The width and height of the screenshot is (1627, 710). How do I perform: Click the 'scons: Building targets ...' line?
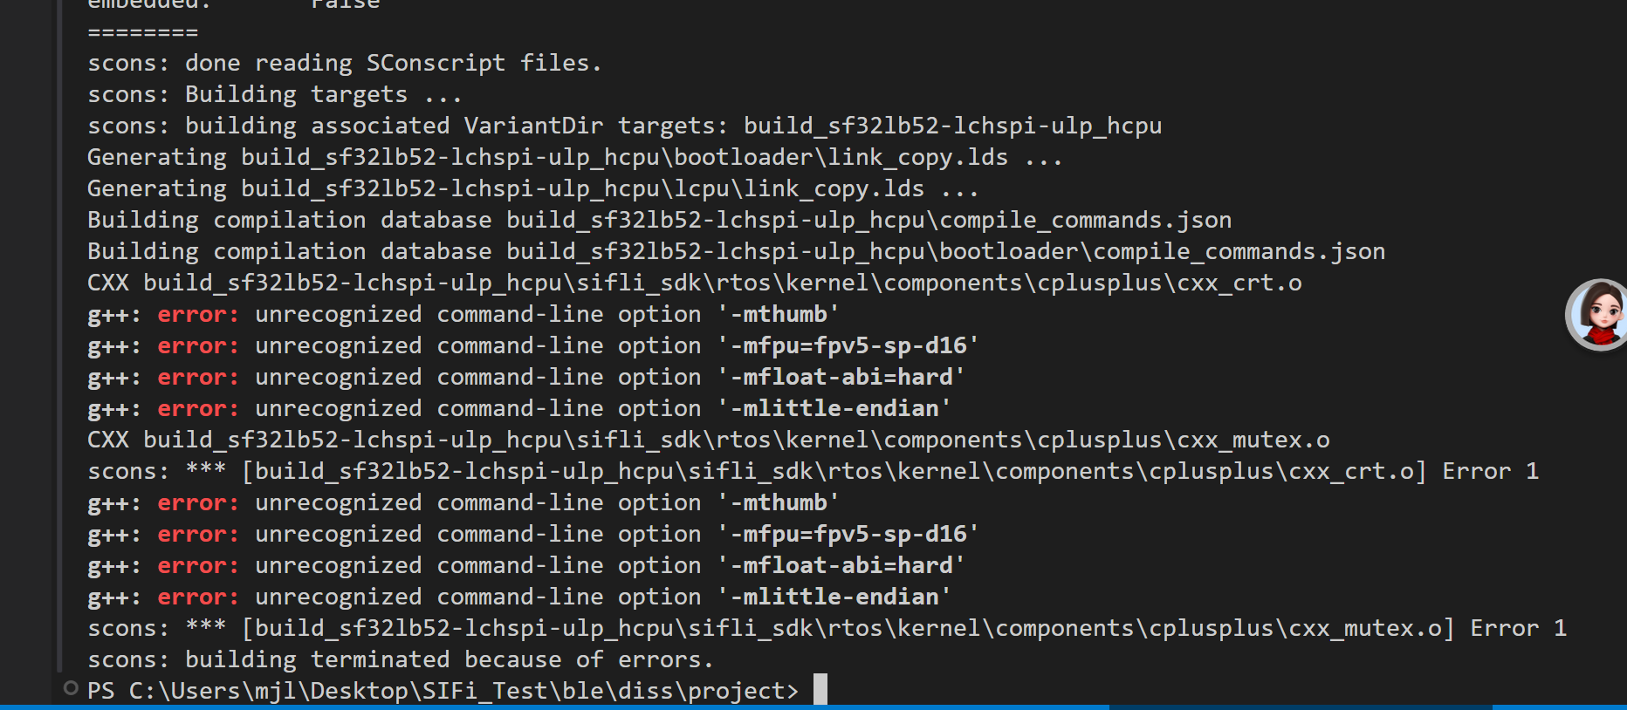pos(275,95)
